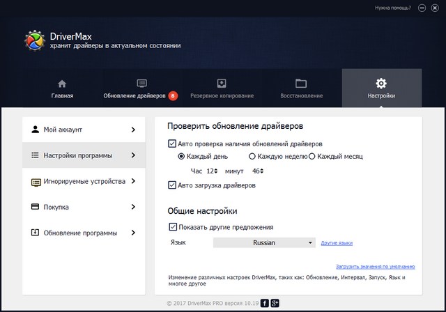
Task: Click the Игнорируемые устройства monitor icon
Action: [x=35, y=182]
